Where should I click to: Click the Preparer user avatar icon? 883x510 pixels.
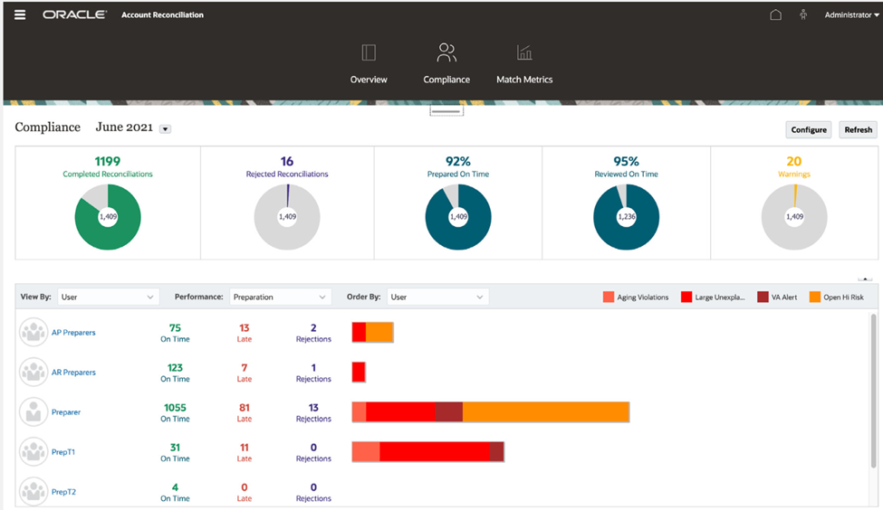(x=34, y=412)
